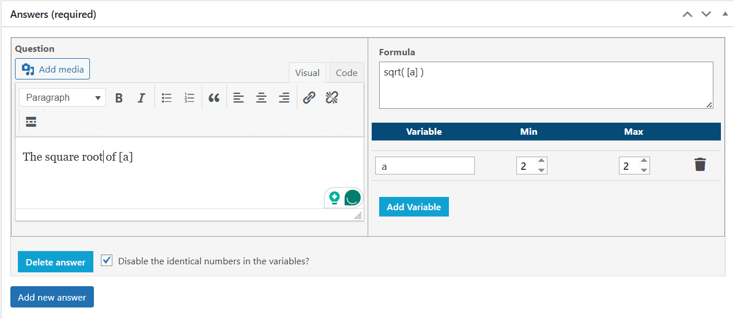Align text to the right
Viewport: 733px width, 319px height.
[x=284, y=98]
